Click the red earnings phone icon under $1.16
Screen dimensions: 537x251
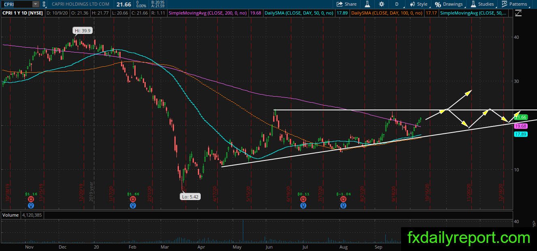31,199
